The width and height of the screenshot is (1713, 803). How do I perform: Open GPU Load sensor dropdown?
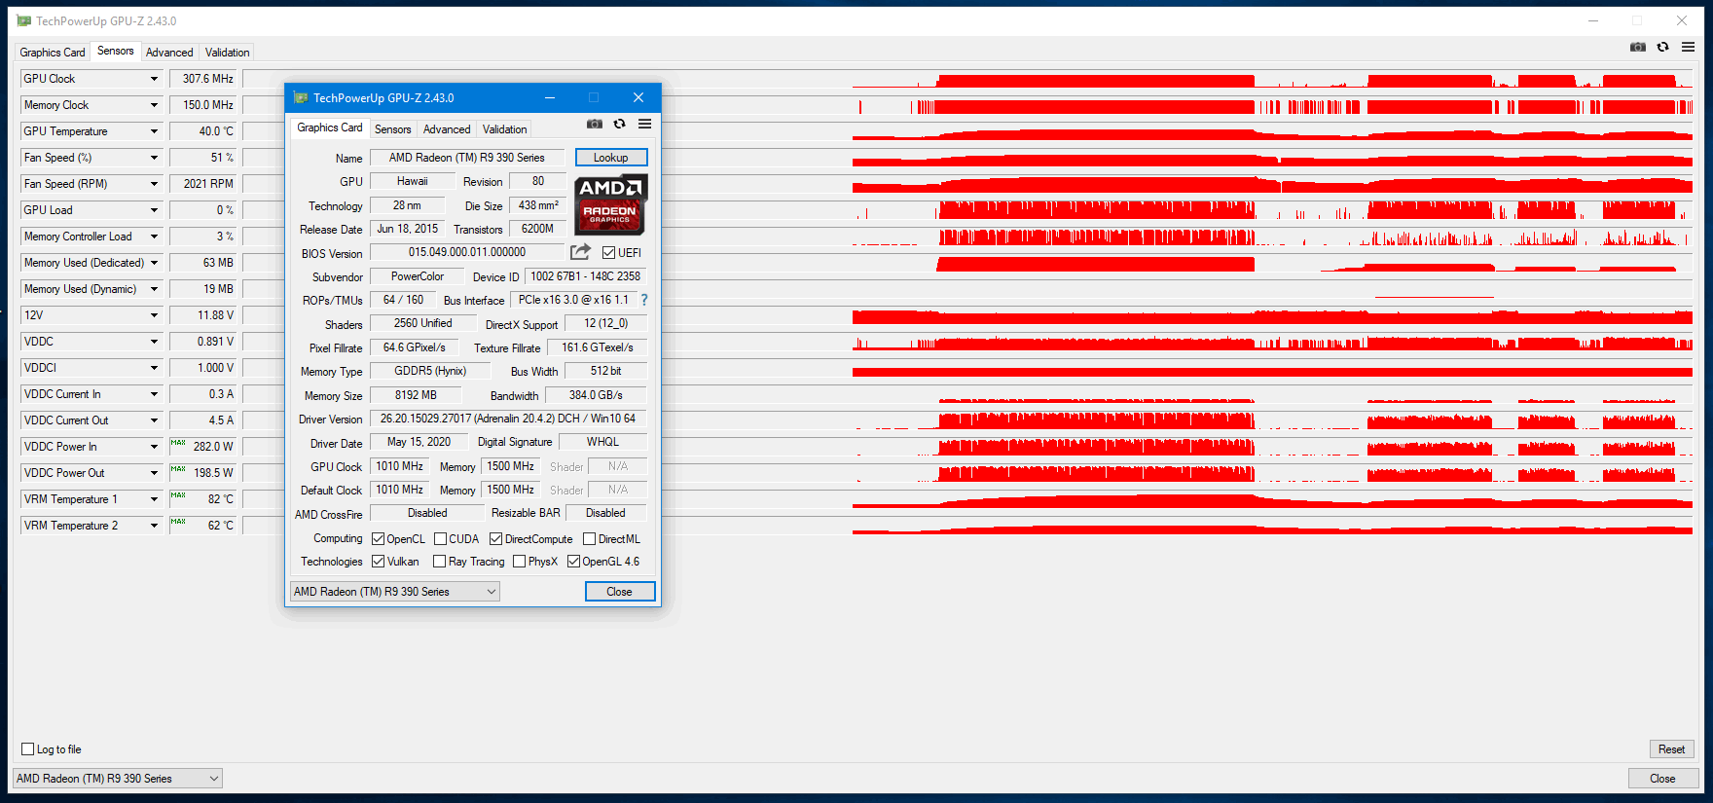coord(154,210)
